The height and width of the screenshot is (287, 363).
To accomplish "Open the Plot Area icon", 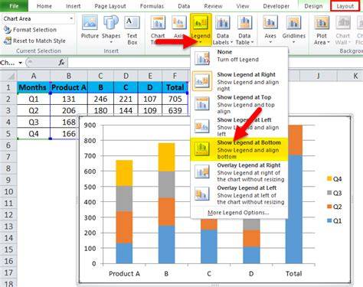I will point(322,23).
